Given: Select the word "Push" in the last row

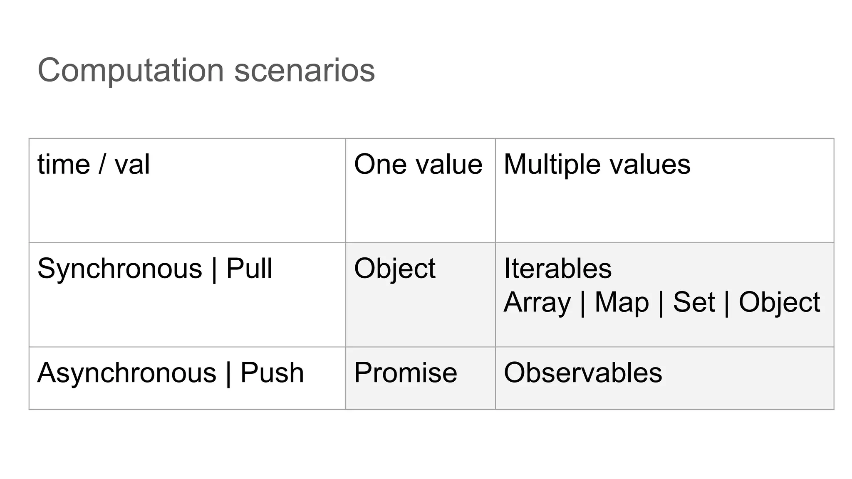Looking at the screenshot, I should (x=272, y=373).
